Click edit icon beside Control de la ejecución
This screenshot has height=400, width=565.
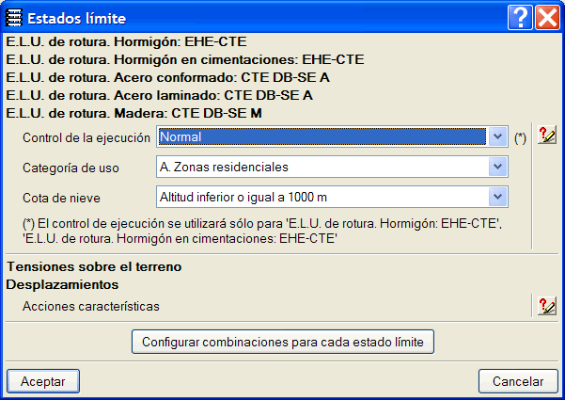coord(546,136)
